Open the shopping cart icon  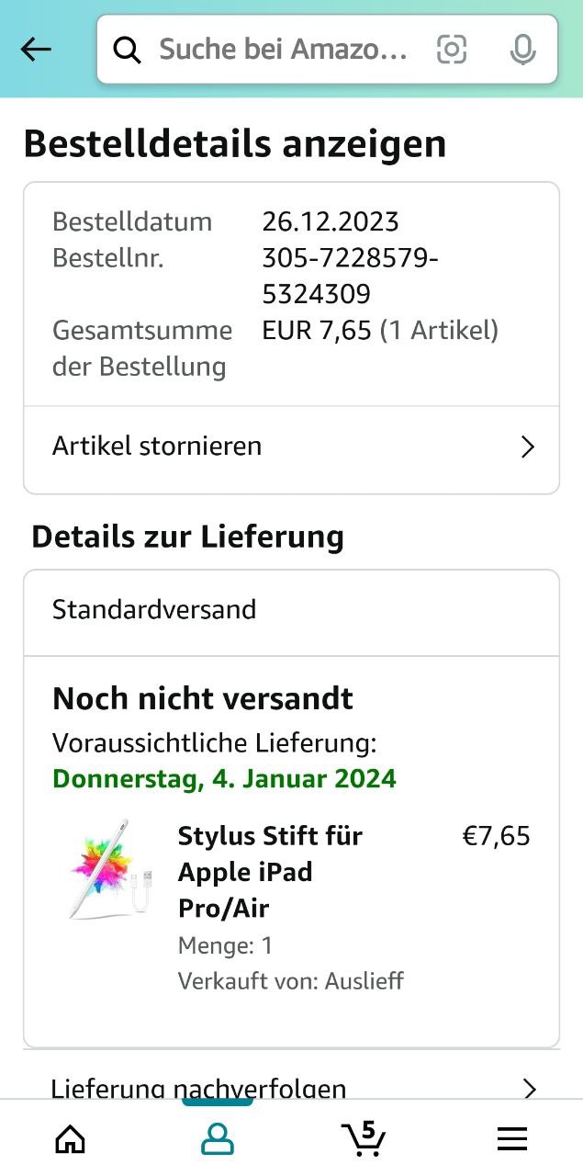pyautogui.click(x=364, y=1138)
